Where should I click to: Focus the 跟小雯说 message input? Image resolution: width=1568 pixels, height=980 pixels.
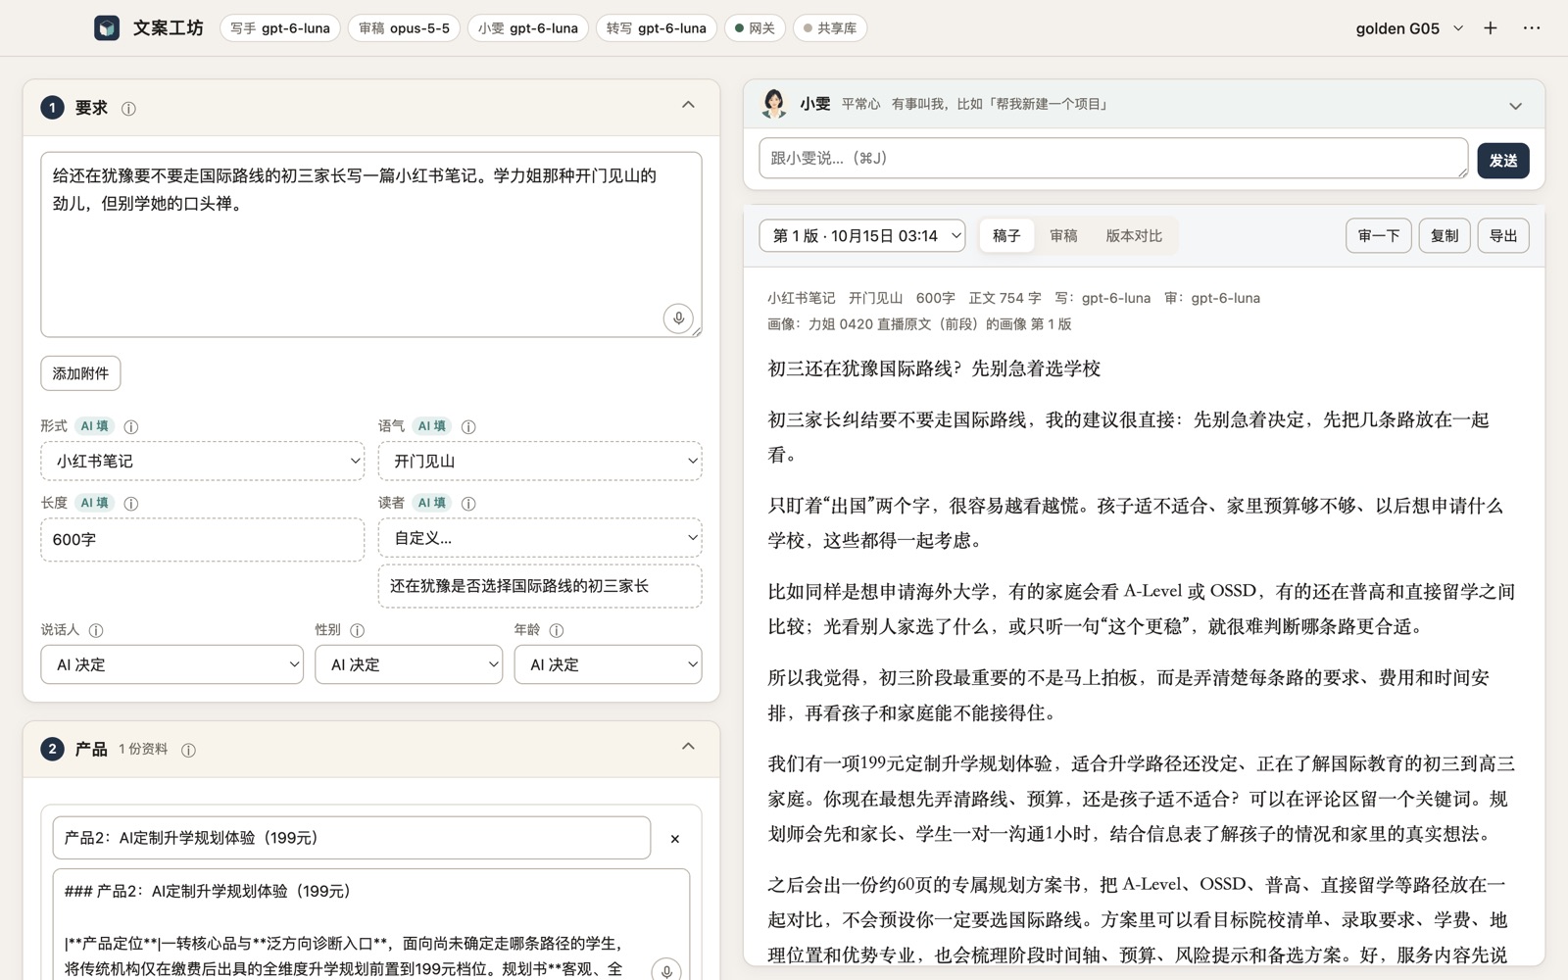tap(1113, 159)
